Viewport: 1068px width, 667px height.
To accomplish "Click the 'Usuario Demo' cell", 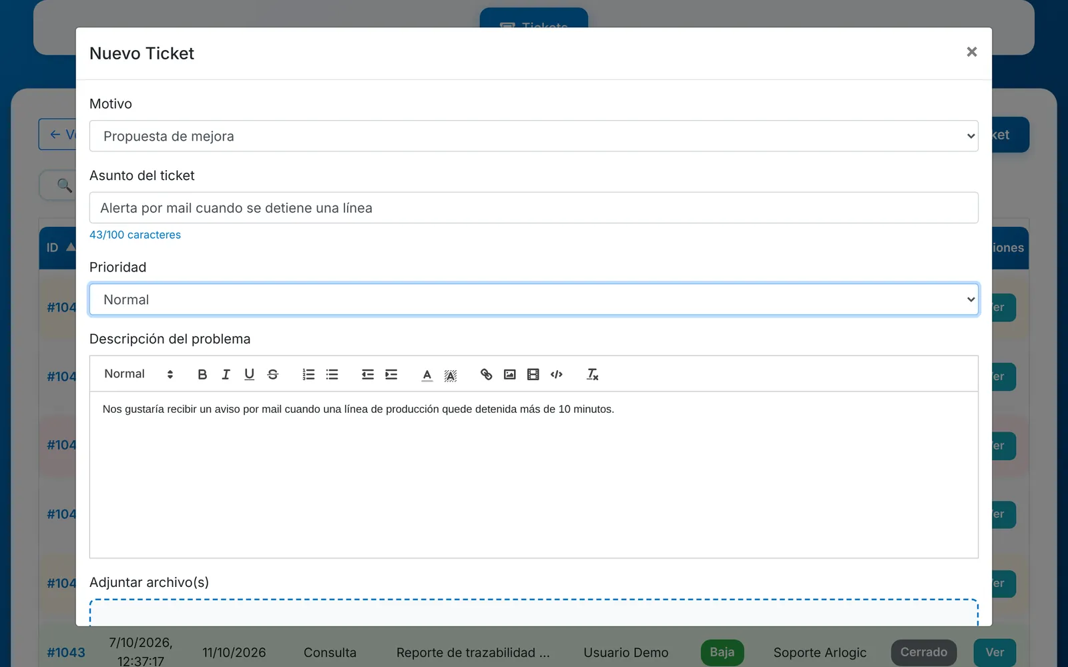I will pyautogui.click(x=626, y=652).
